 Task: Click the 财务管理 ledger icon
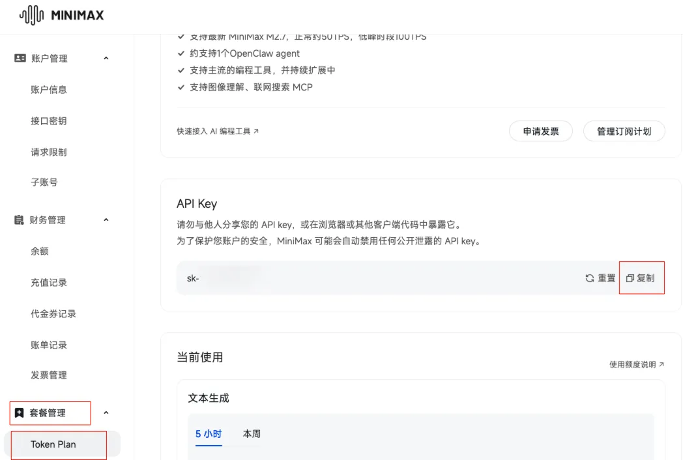point(19,220)
